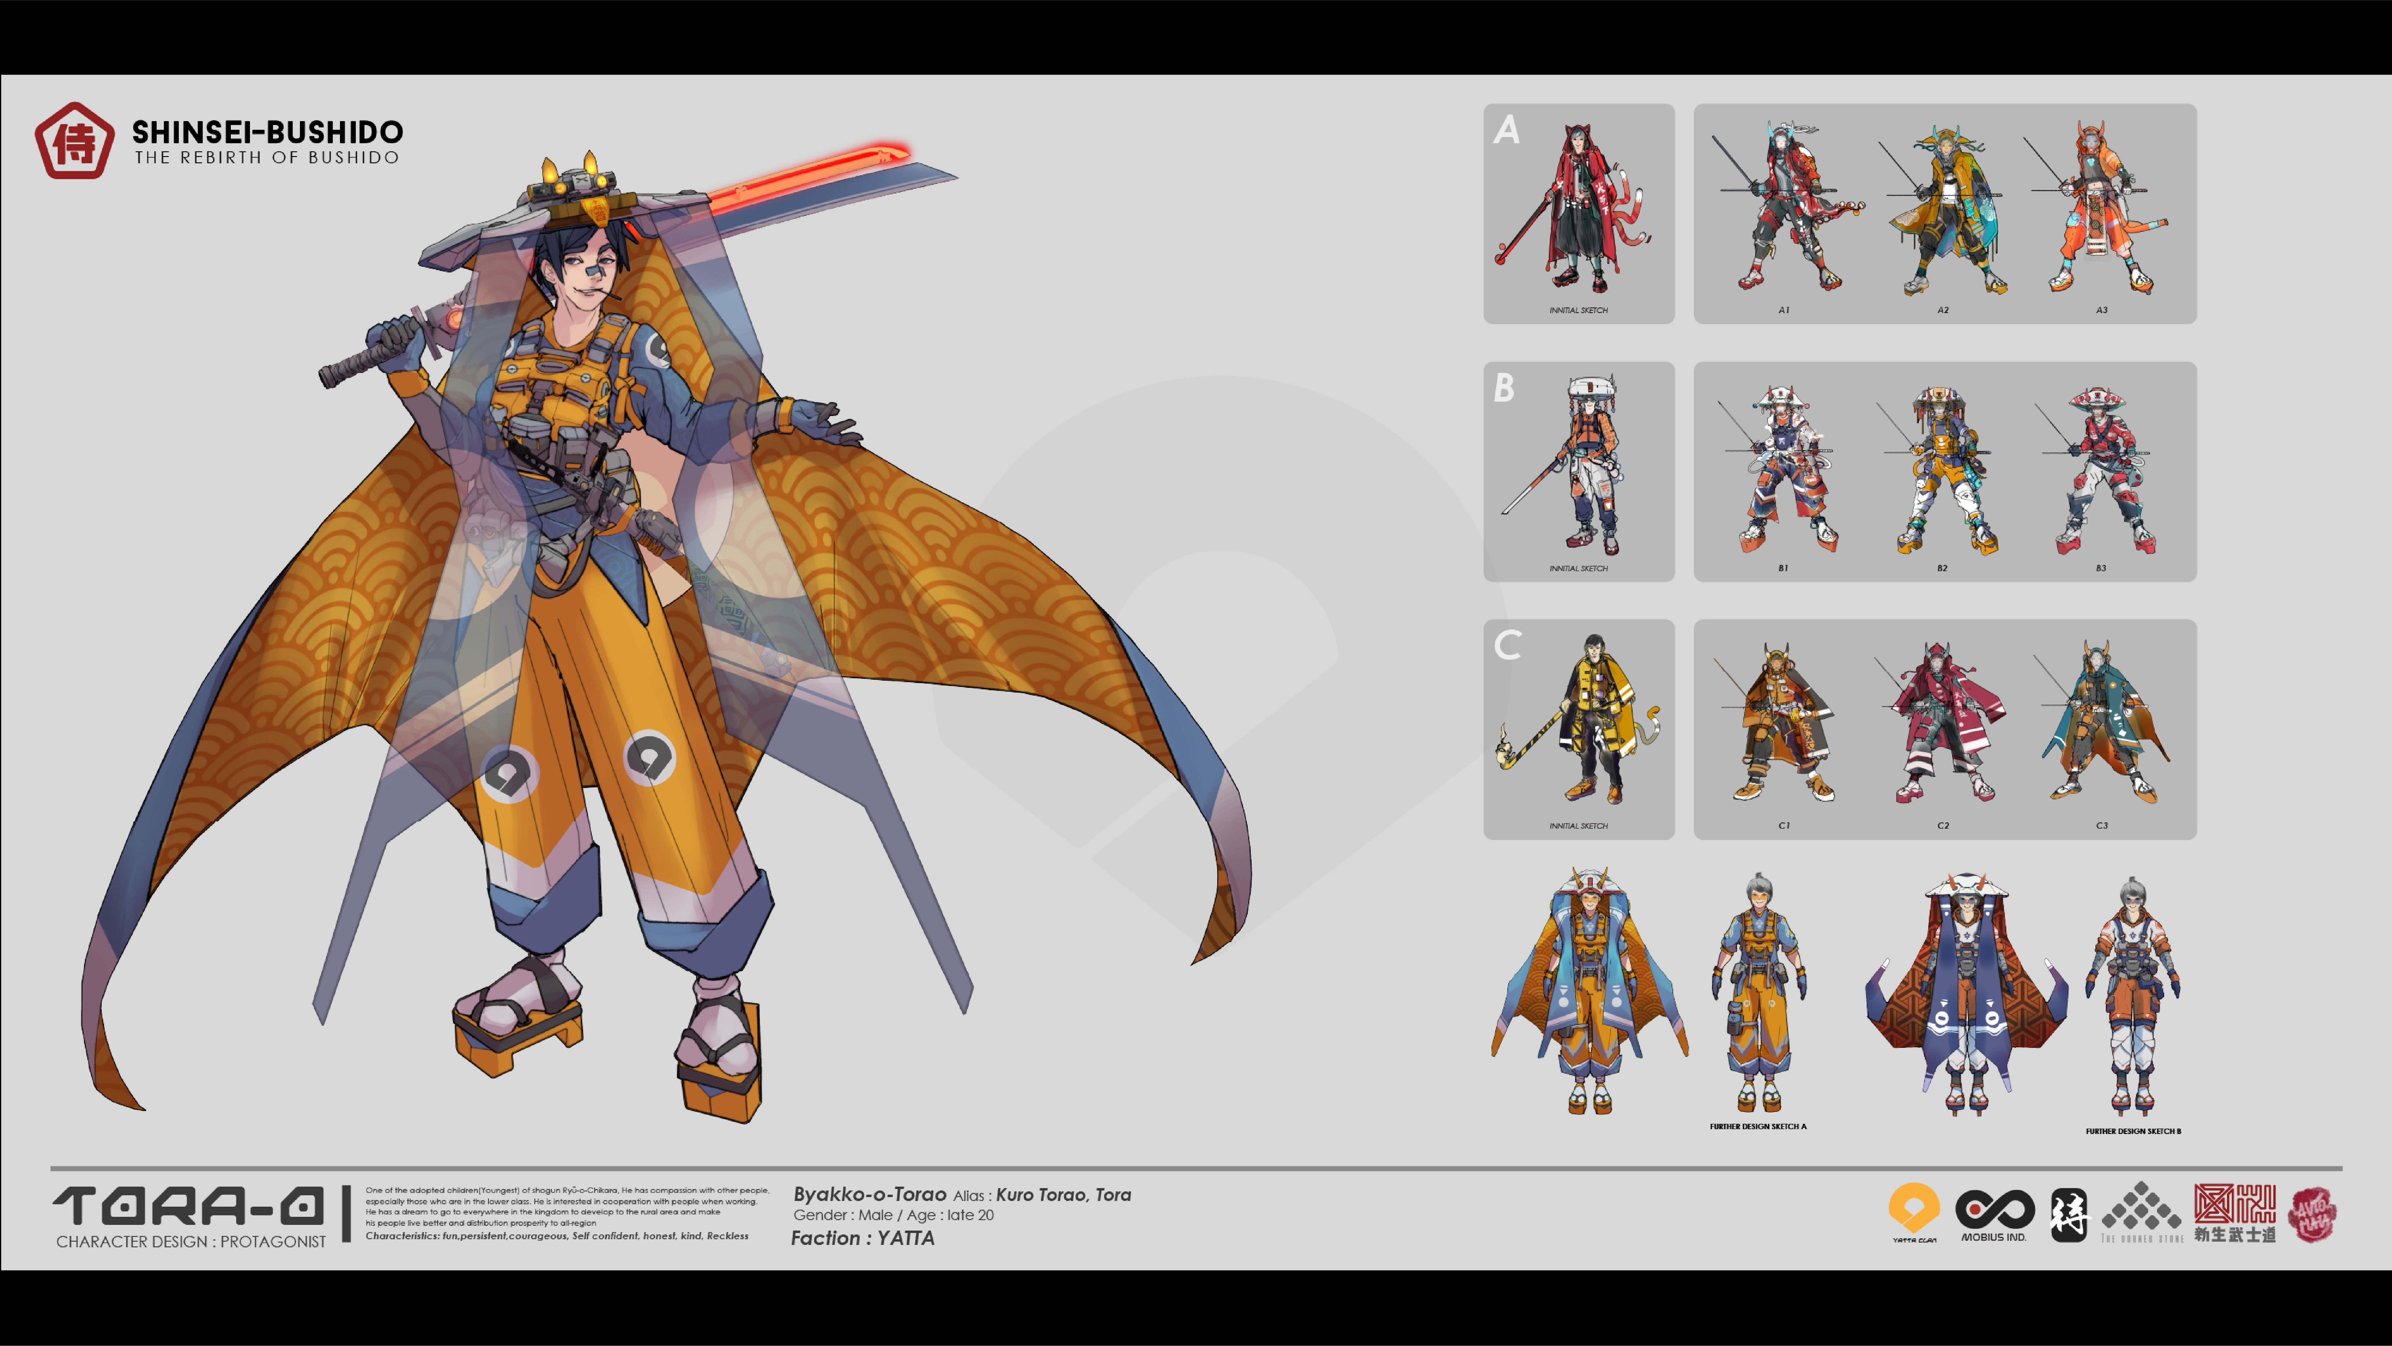Click the uncloaked white-orange figure in sketch B

2133,996
